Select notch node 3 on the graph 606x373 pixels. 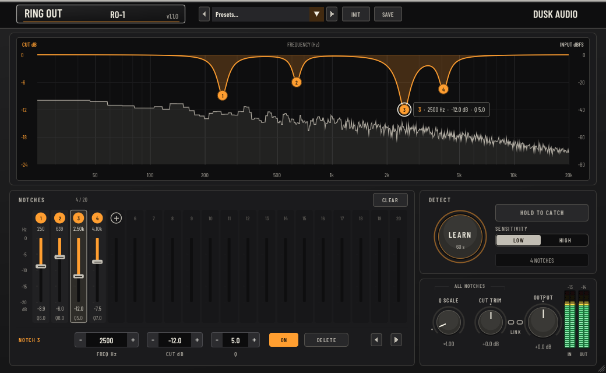point(404,110)
